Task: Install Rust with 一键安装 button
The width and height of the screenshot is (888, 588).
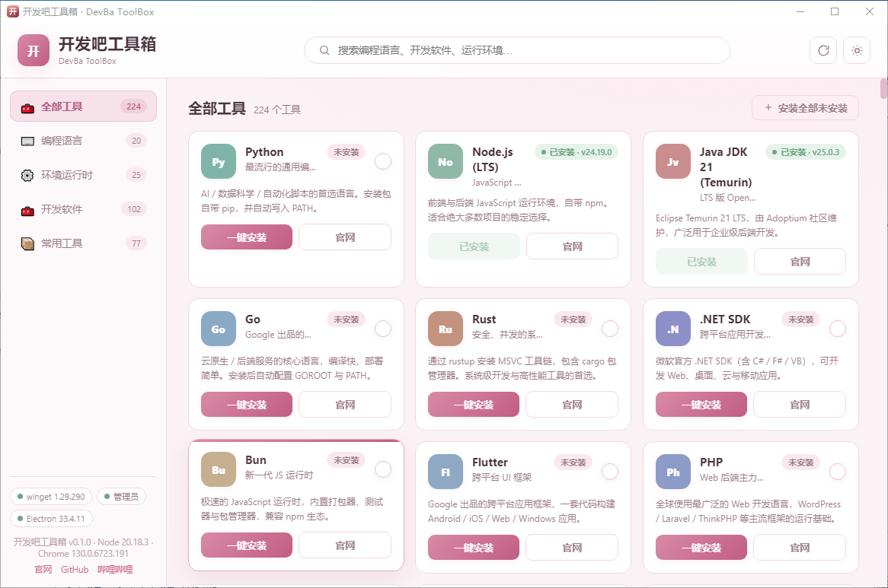Action: 474,405
